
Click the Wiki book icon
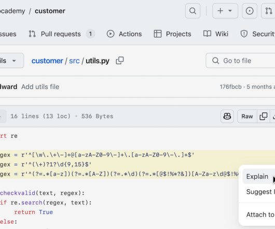coord(207,34)
